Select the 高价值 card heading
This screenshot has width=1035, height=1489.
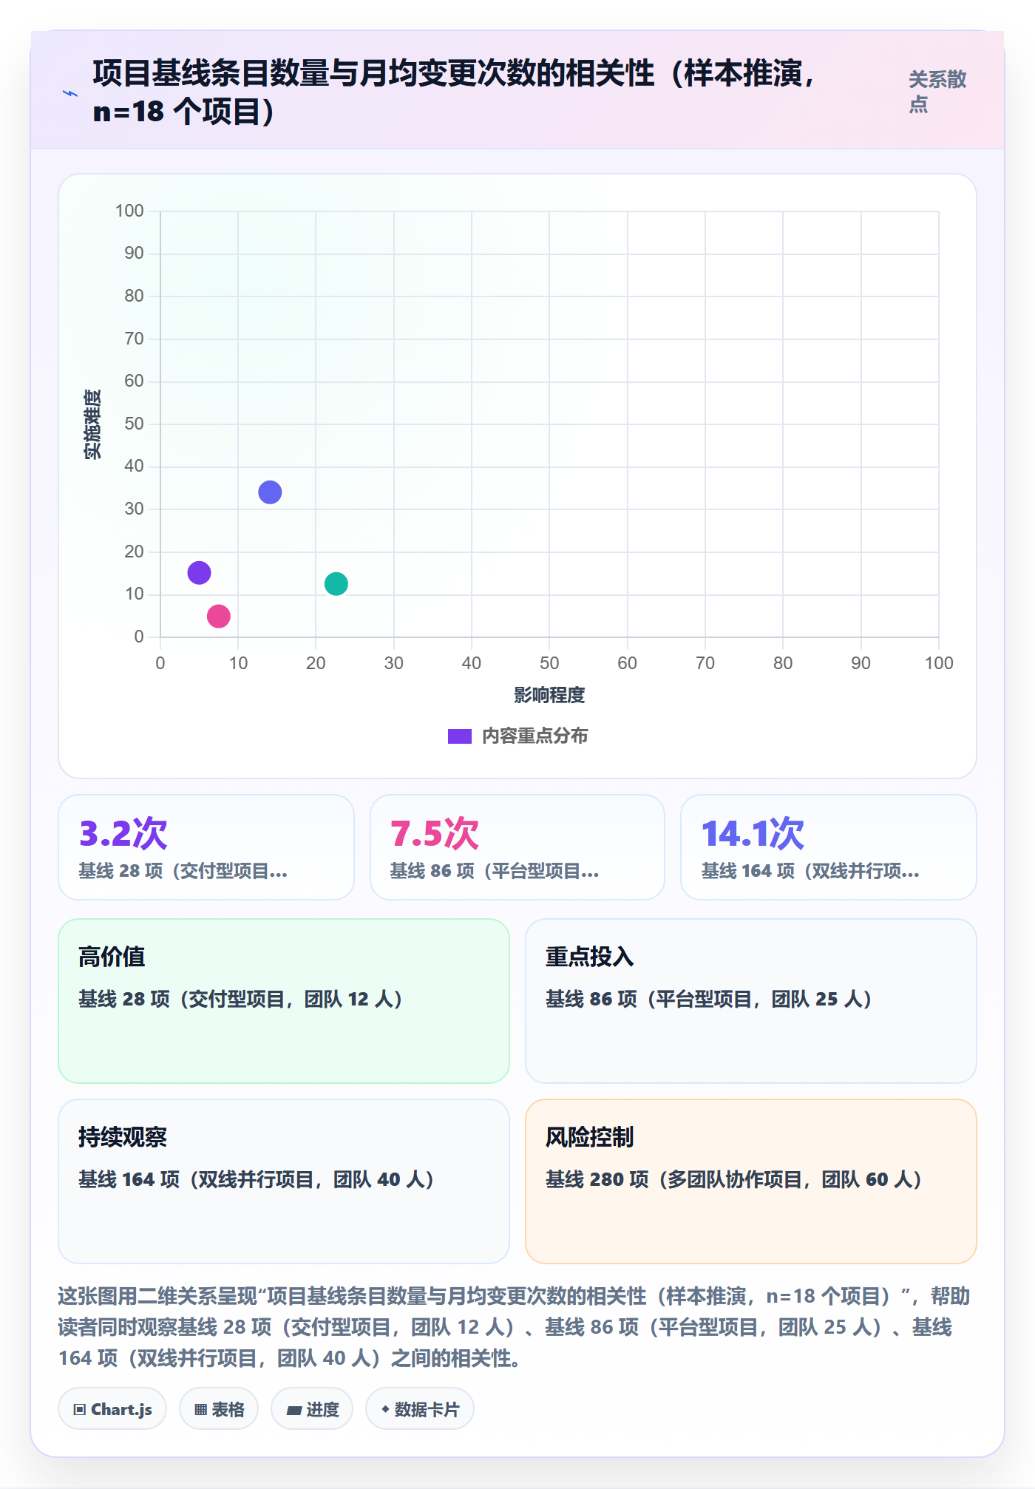coord(112,957)
